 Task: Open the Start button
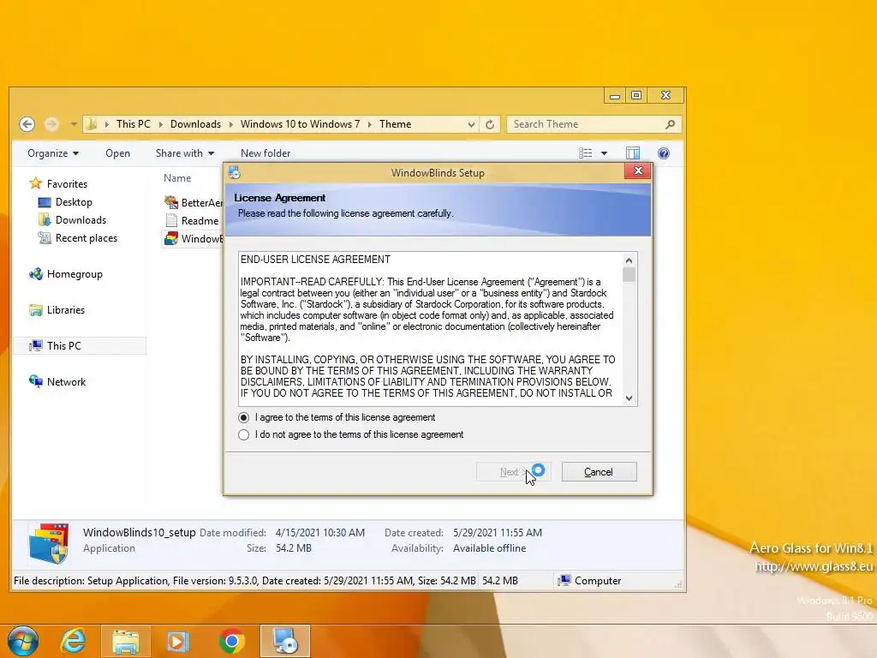[x=23, y=641]
